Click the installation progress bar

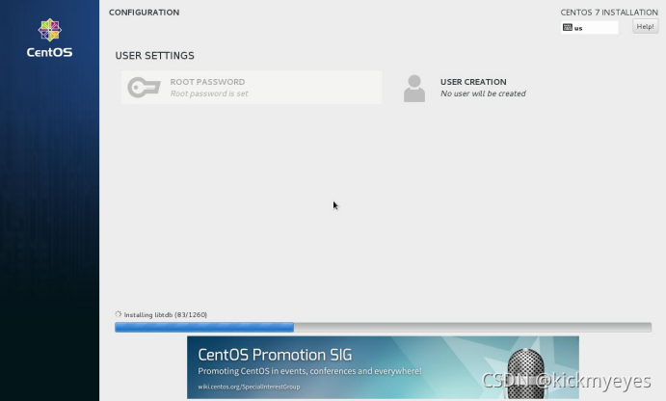(x=383, y=327)
